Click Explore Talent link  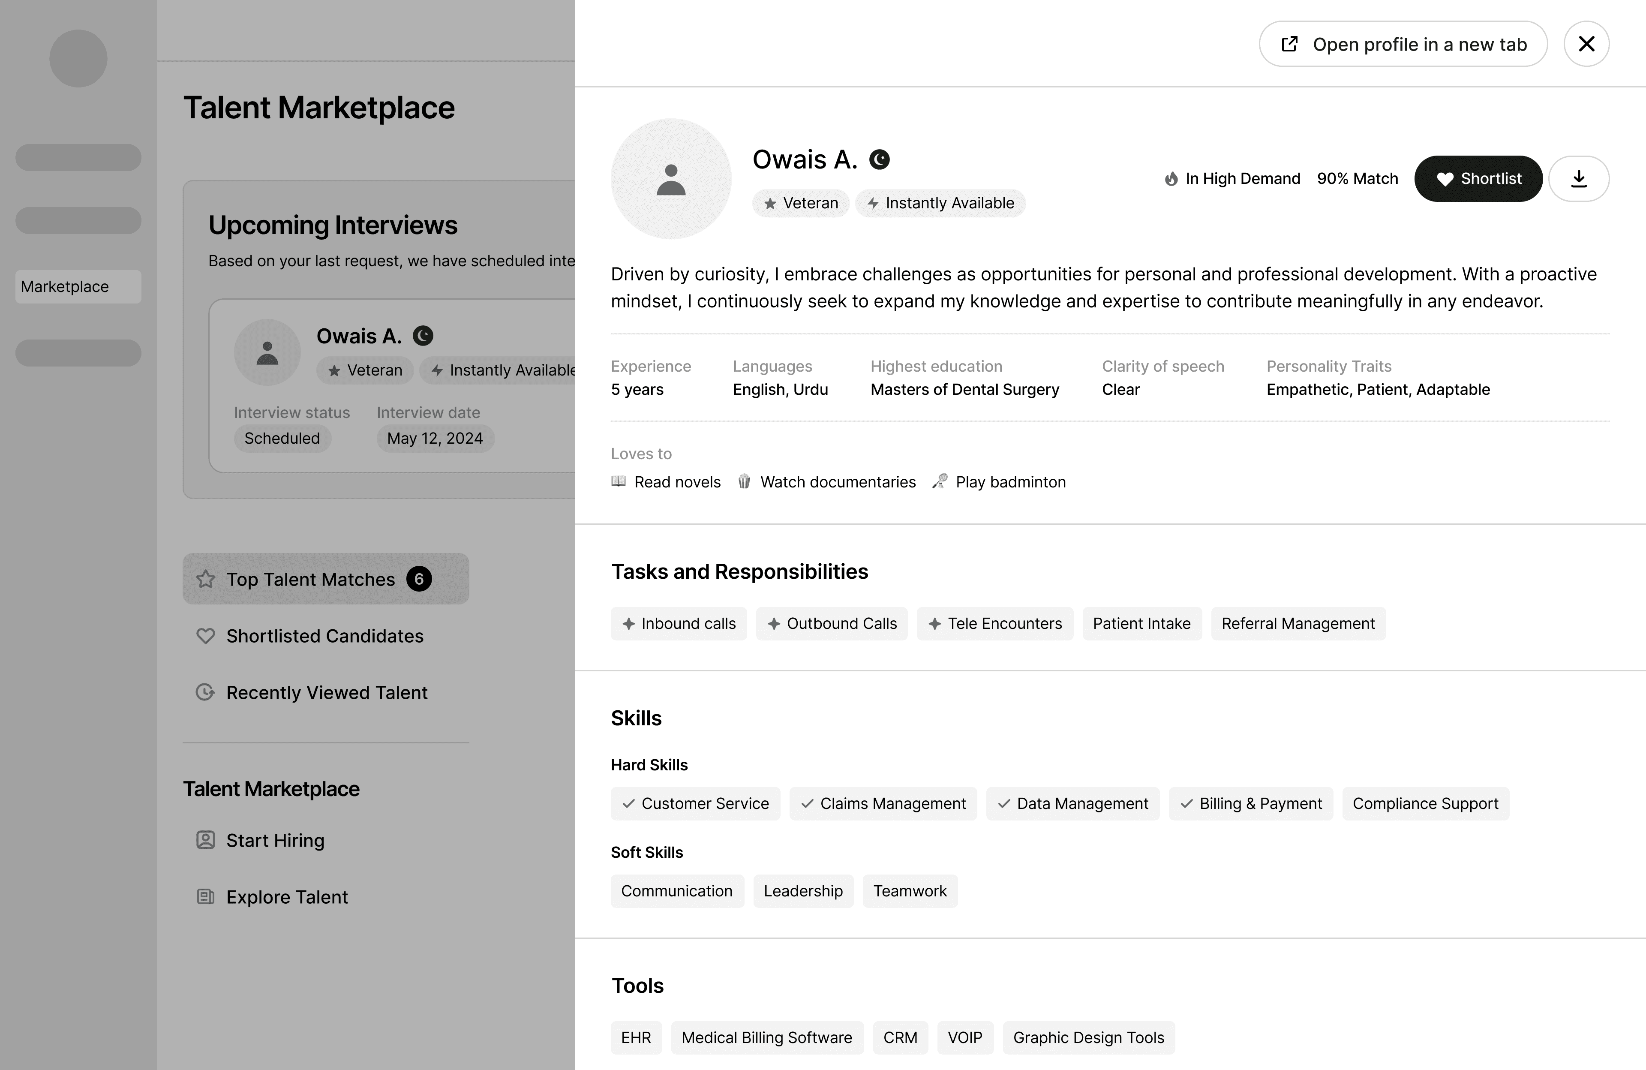click(286, 897)
